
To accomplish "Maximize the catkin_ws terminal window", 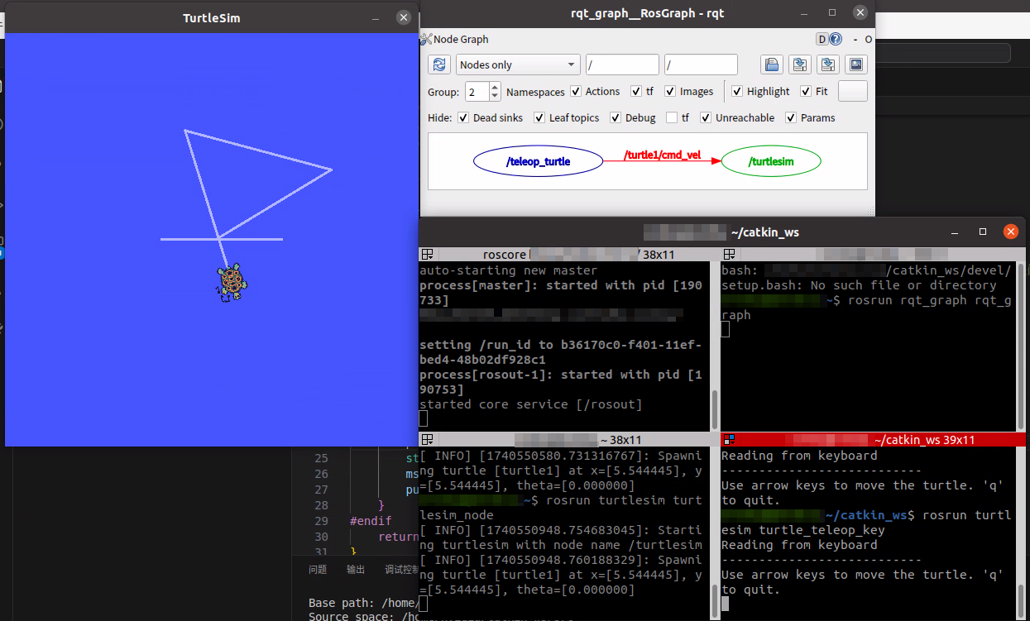I will (982, 232).
